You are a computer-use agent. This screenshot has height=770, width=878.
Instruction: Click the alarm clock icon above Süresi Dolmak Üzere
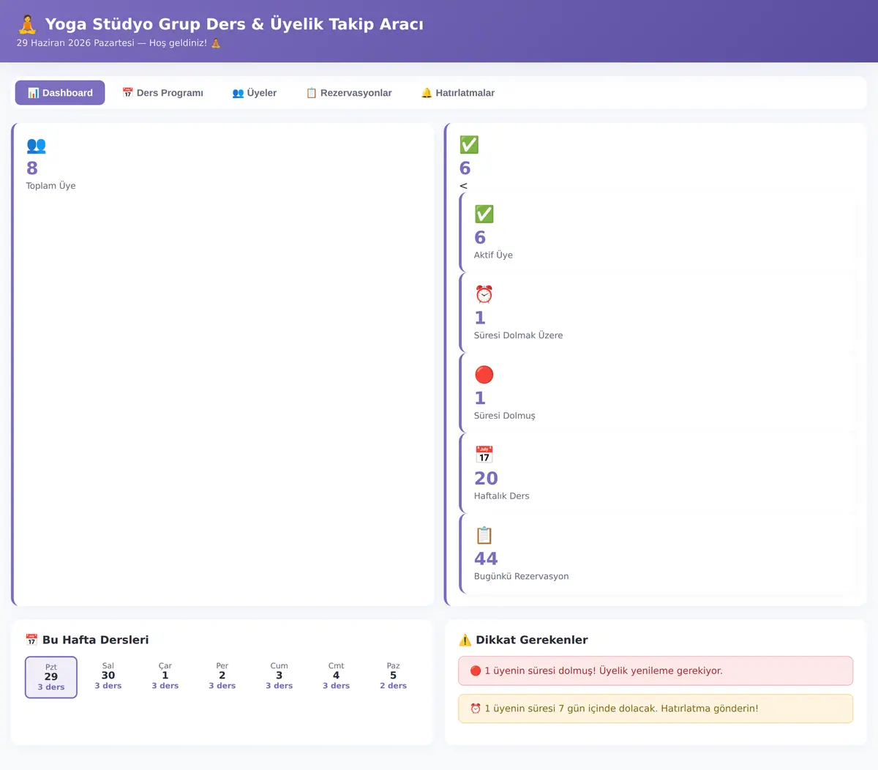tap(484, 294)
